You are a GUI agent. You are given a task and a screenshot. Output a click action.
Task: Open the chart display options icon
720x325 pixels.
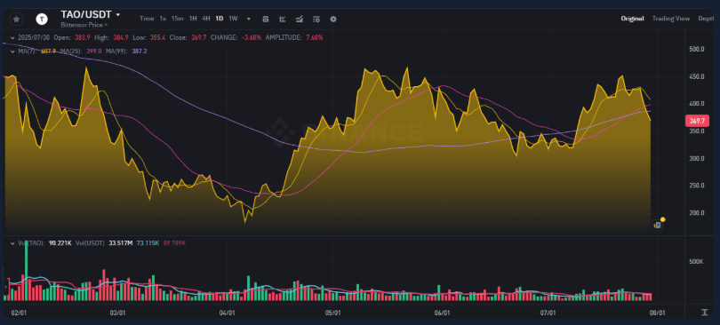point(316,19)
